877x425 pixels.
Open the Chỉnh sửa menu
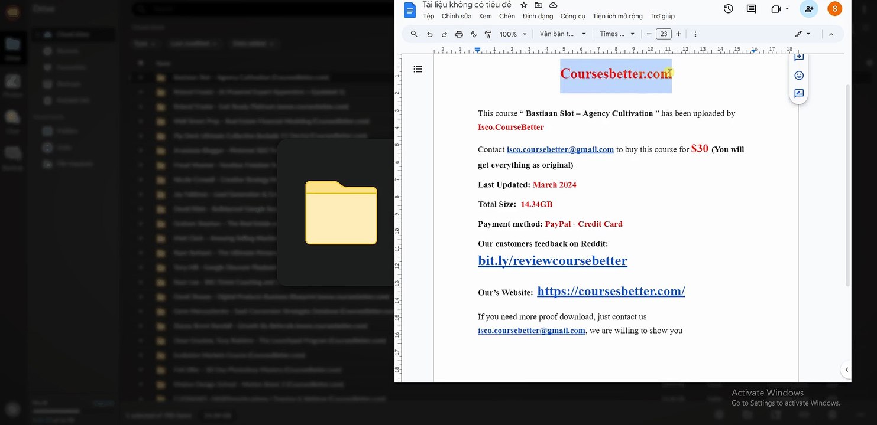(457, 17)
